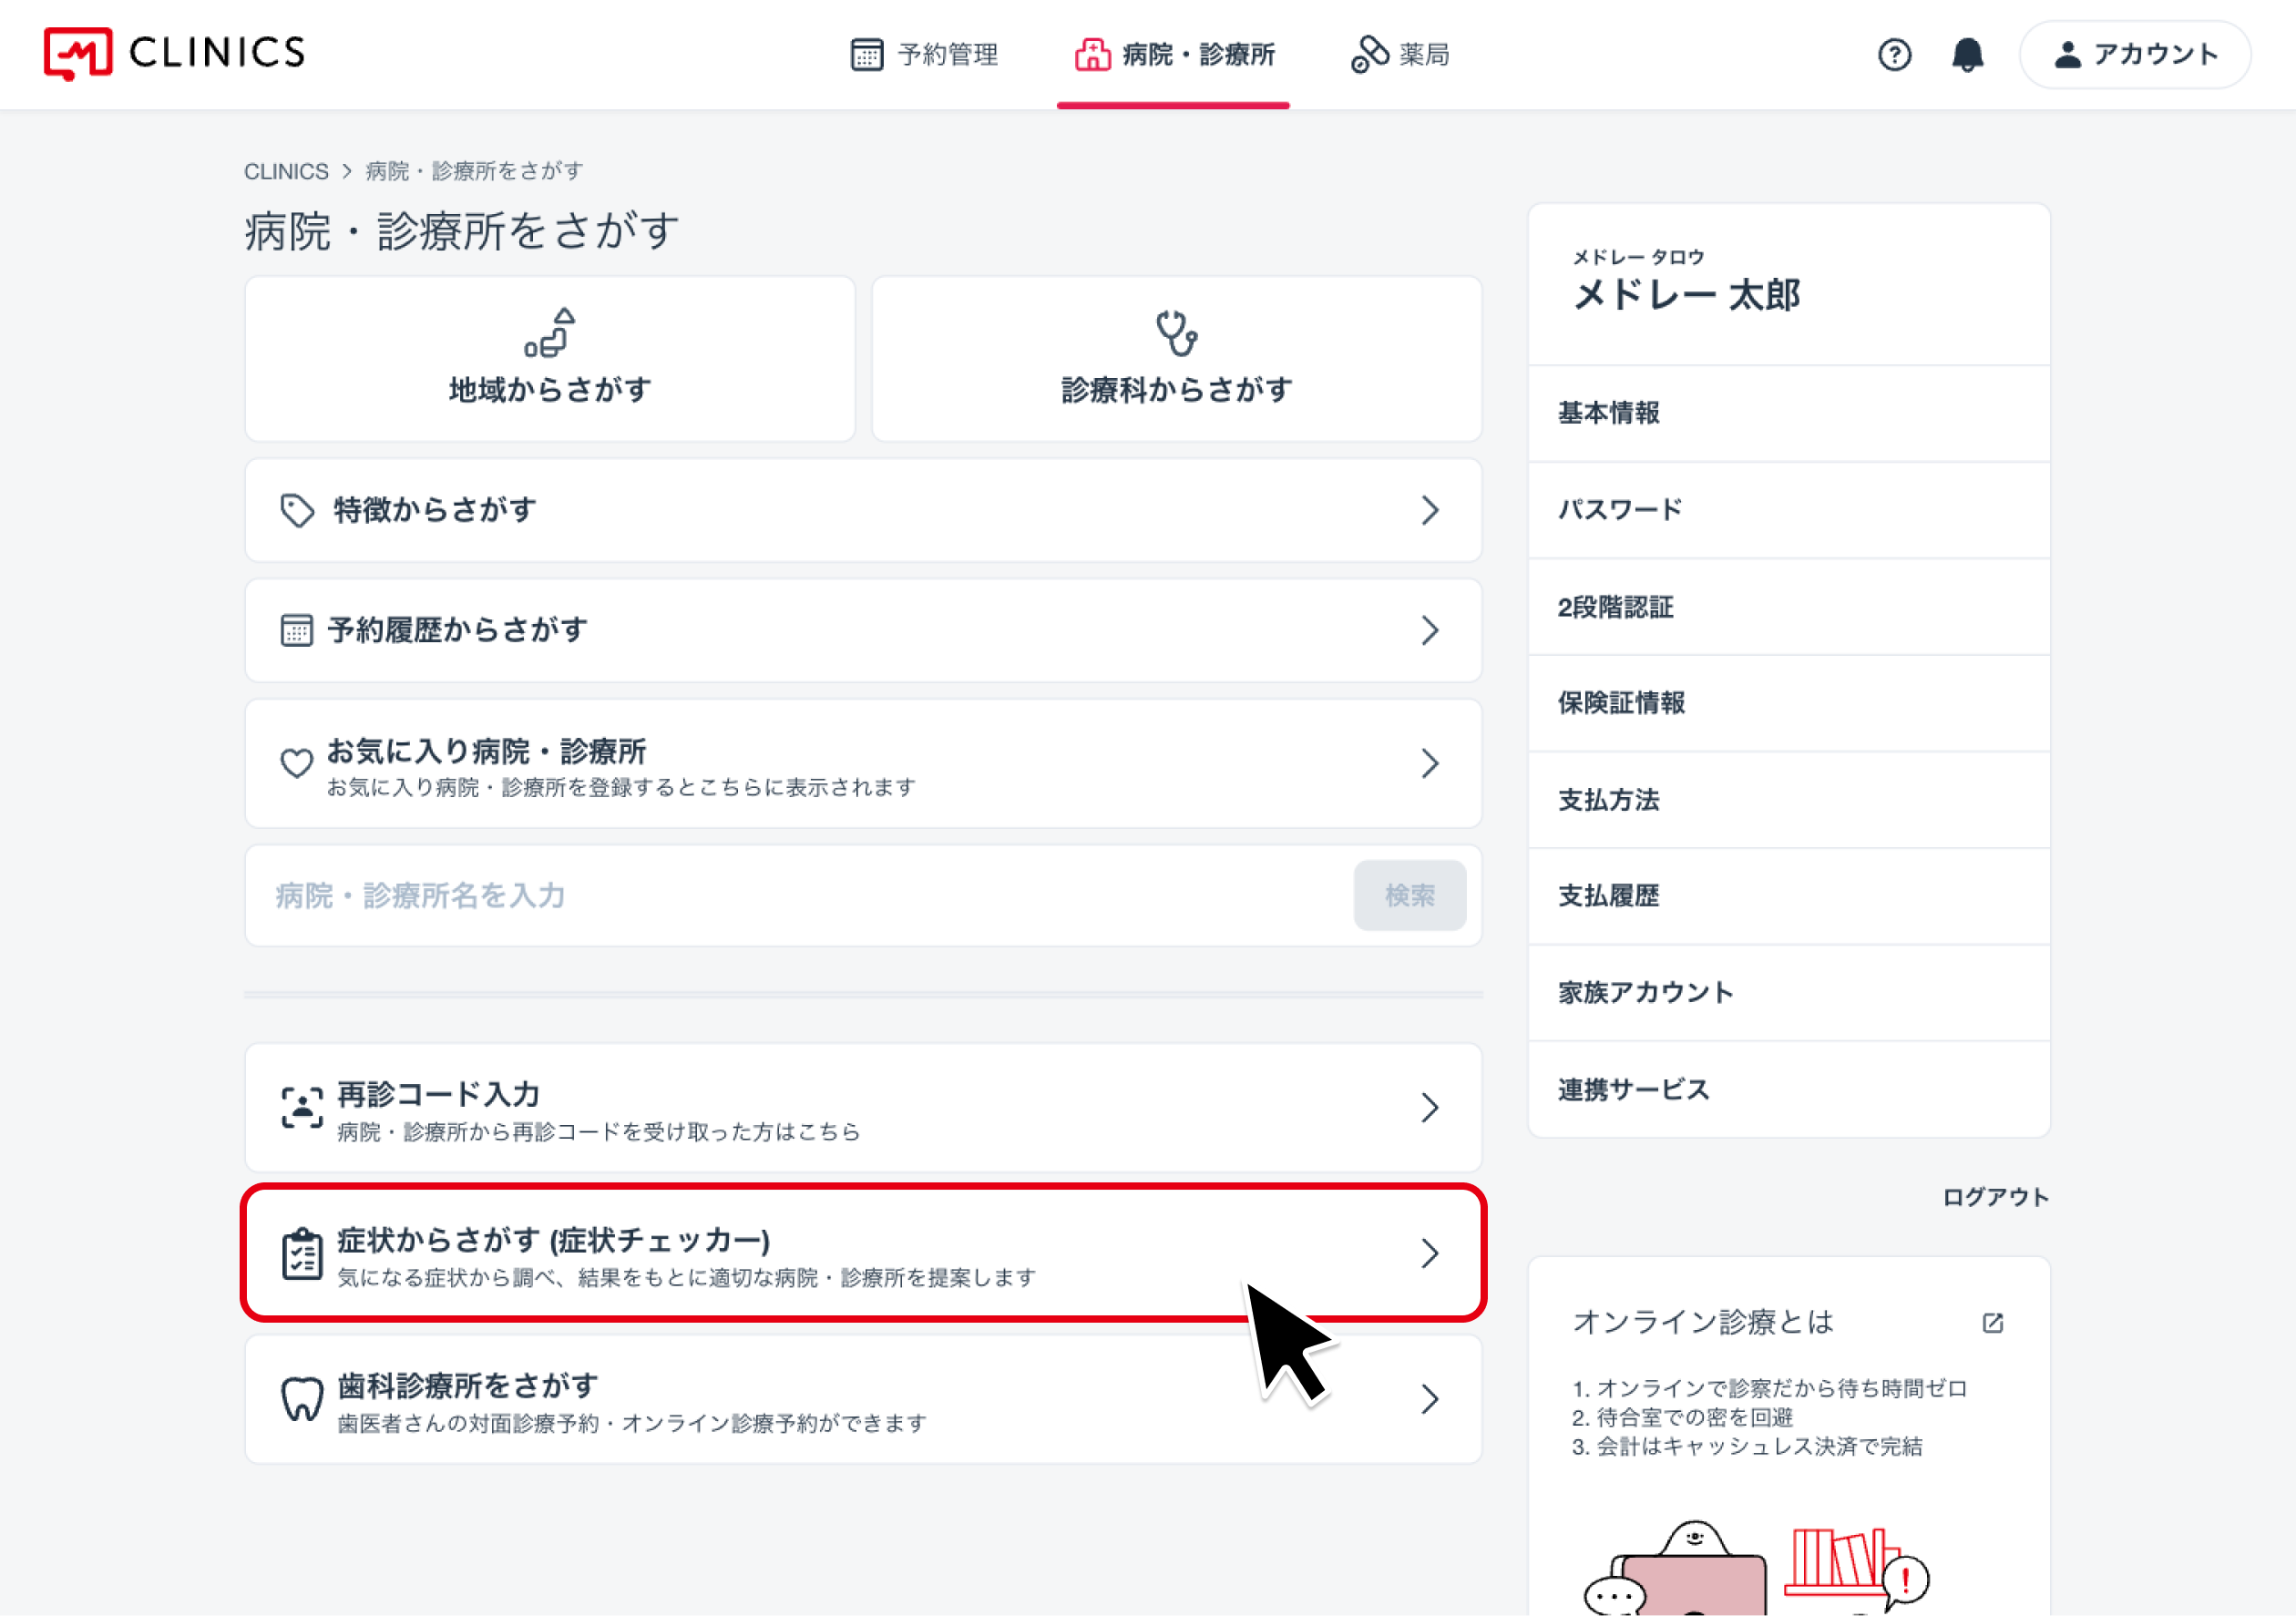Open 基本情報 in the account menu

coord(1789,413)
